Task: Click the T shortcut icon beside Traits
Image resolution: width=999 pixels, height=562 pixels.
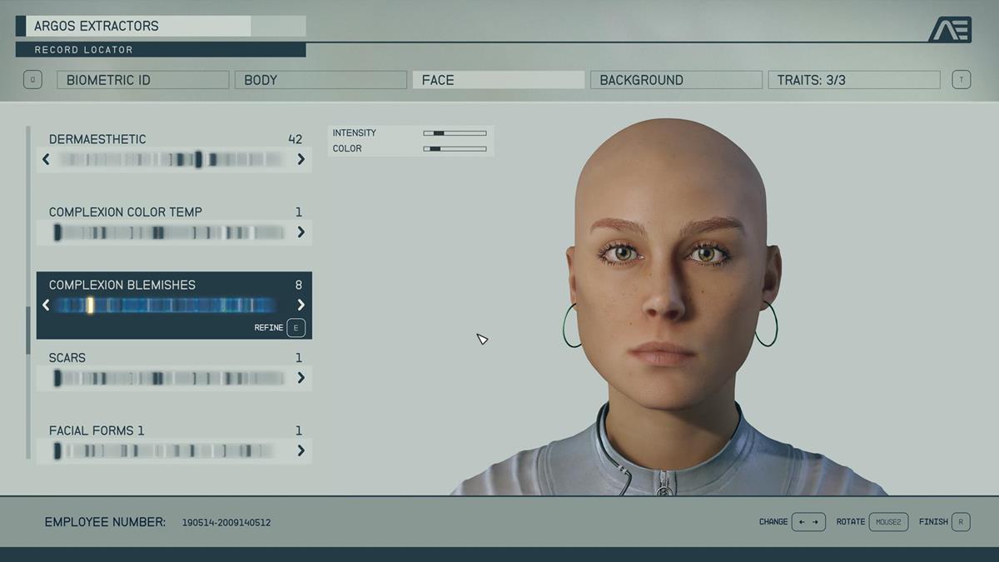Action: tap(962, 79)
